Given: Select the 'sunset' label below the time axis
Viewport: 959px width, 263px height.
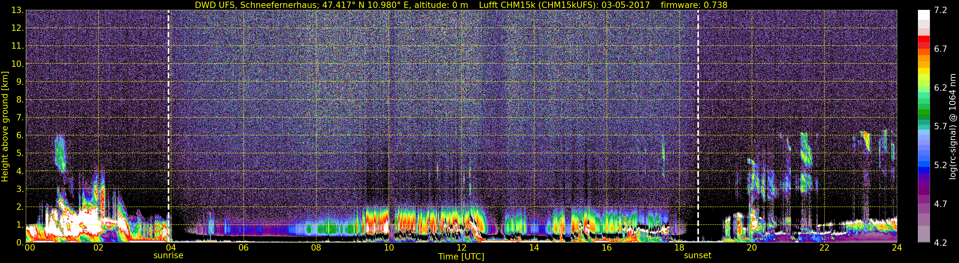Looking at the screenshot, I should pos(698,256).
